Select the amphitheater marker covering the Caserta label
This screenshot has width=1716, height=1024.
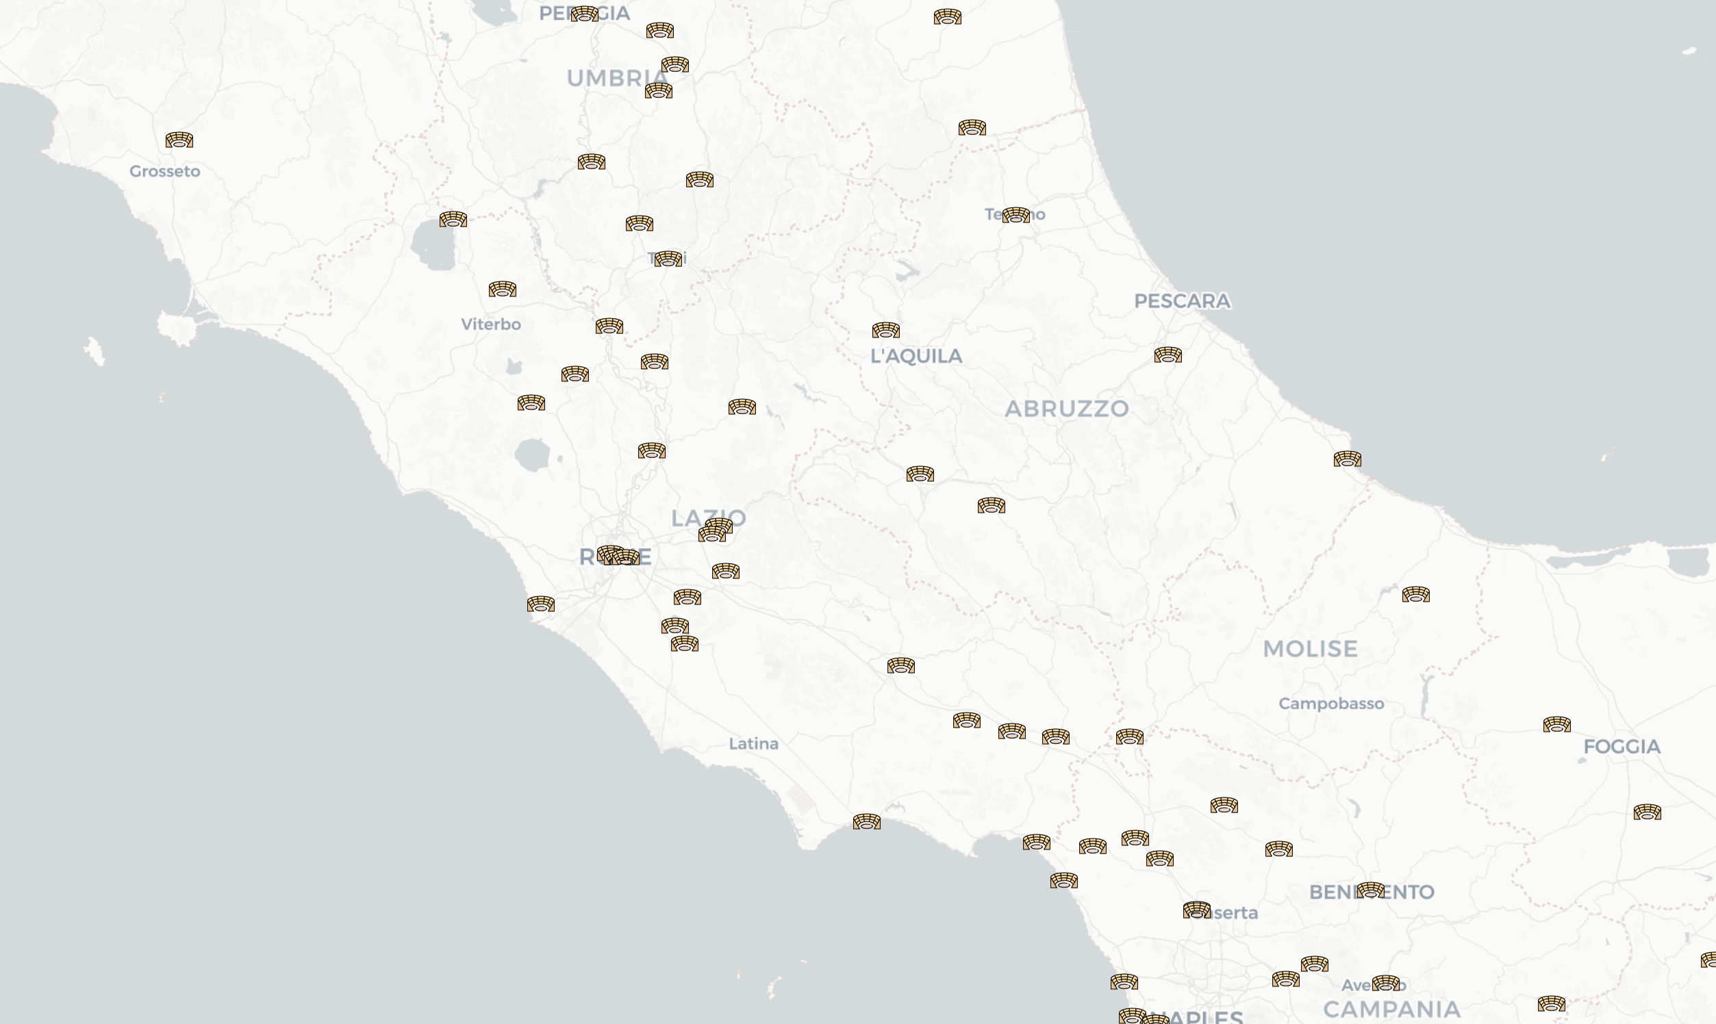click(x=1197, y=910)
